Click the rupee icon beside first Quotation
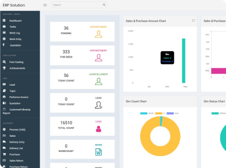Screen dimensions: 226x168 4,45
